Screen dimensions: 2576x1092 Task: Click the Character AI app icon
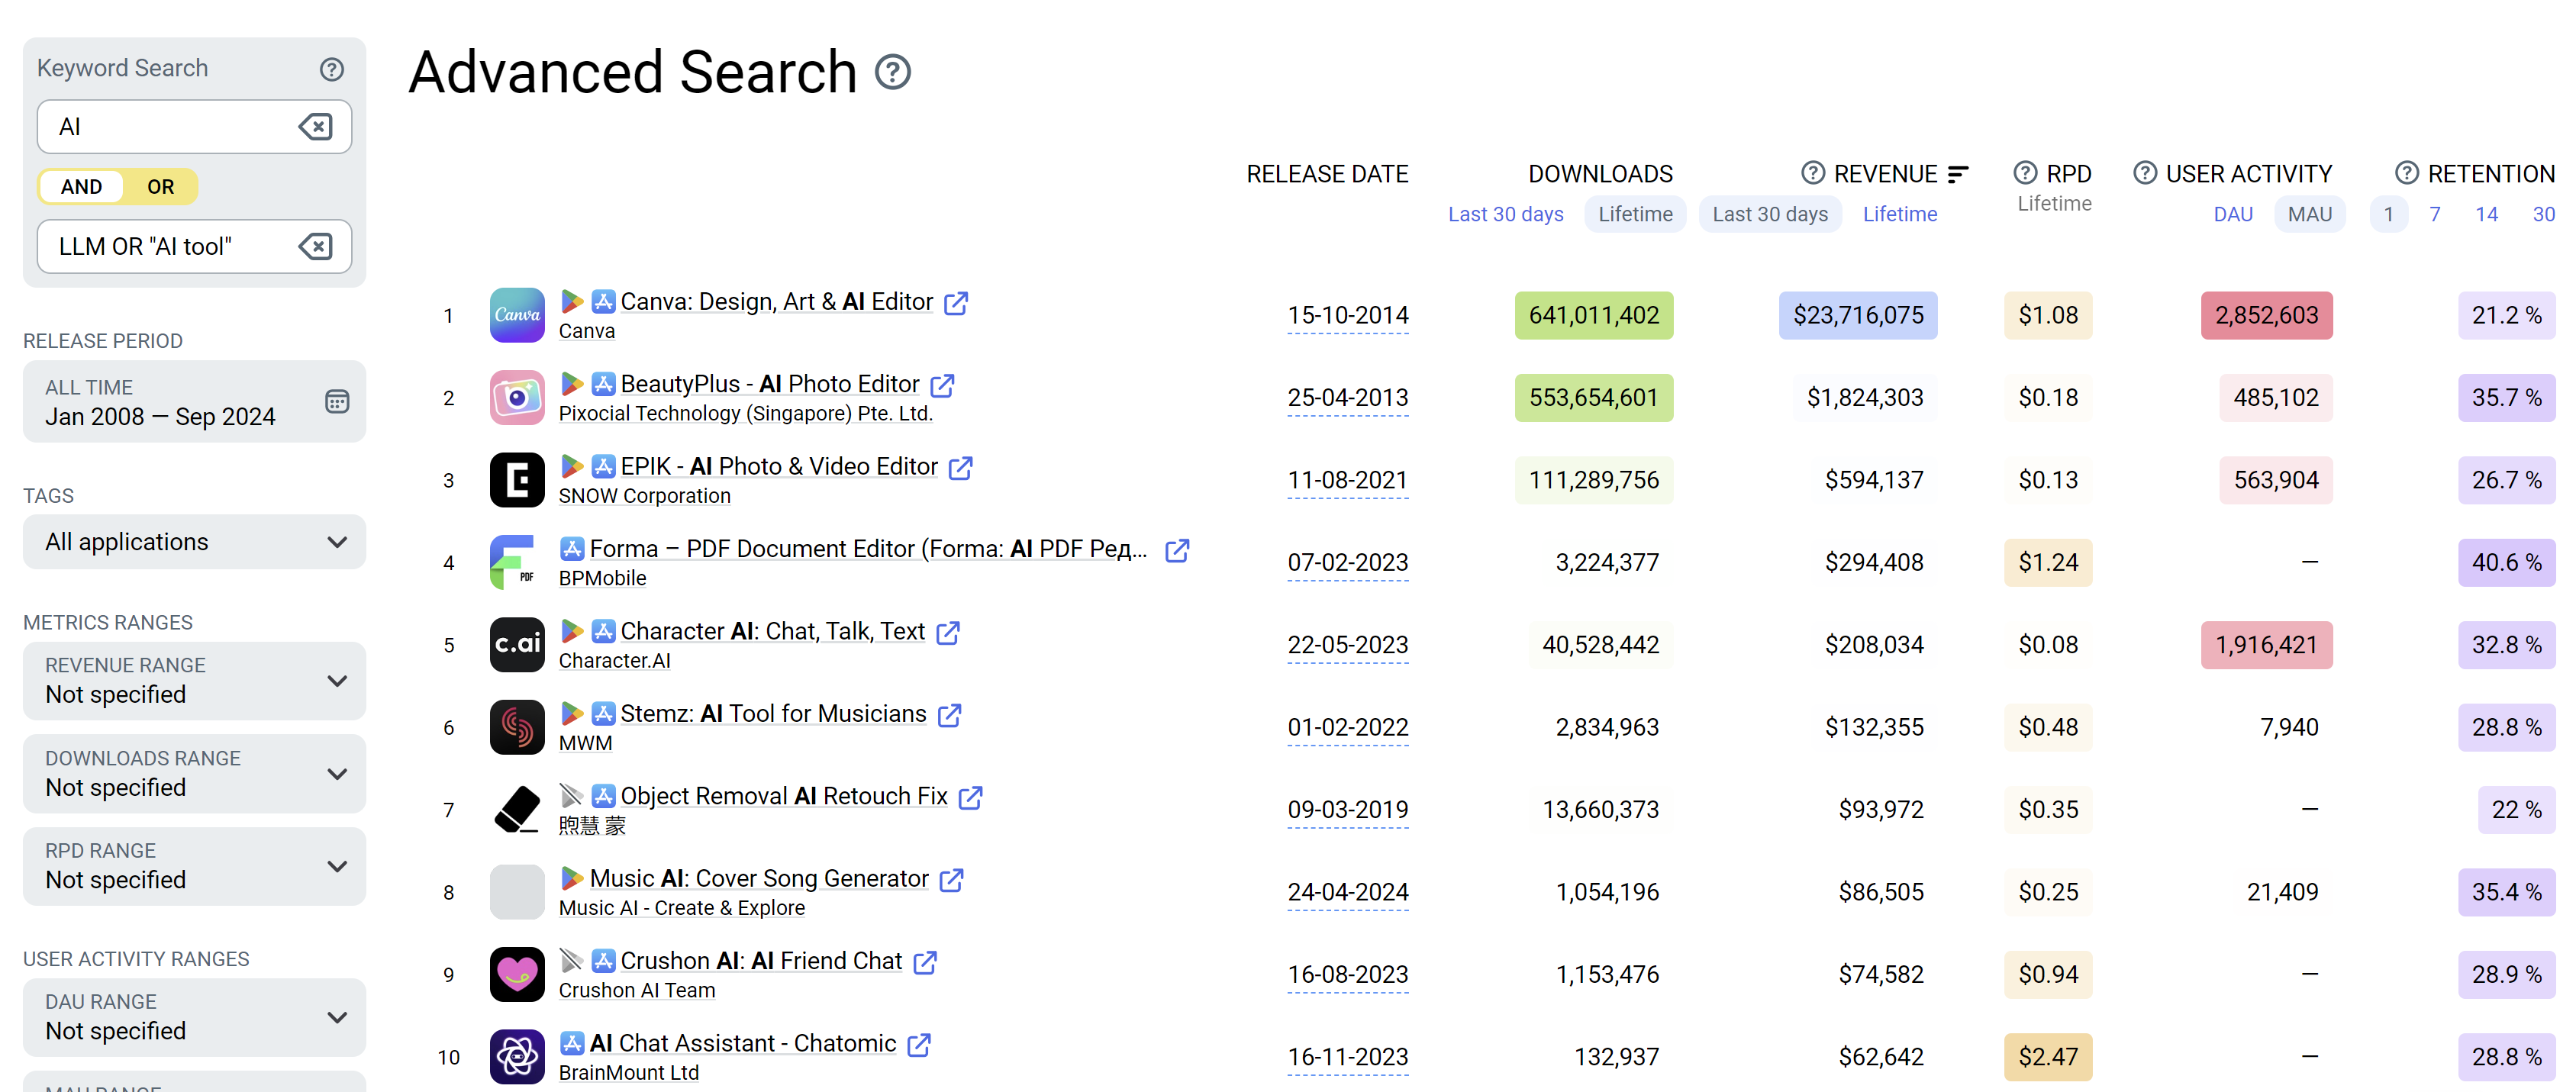[517, 645]
